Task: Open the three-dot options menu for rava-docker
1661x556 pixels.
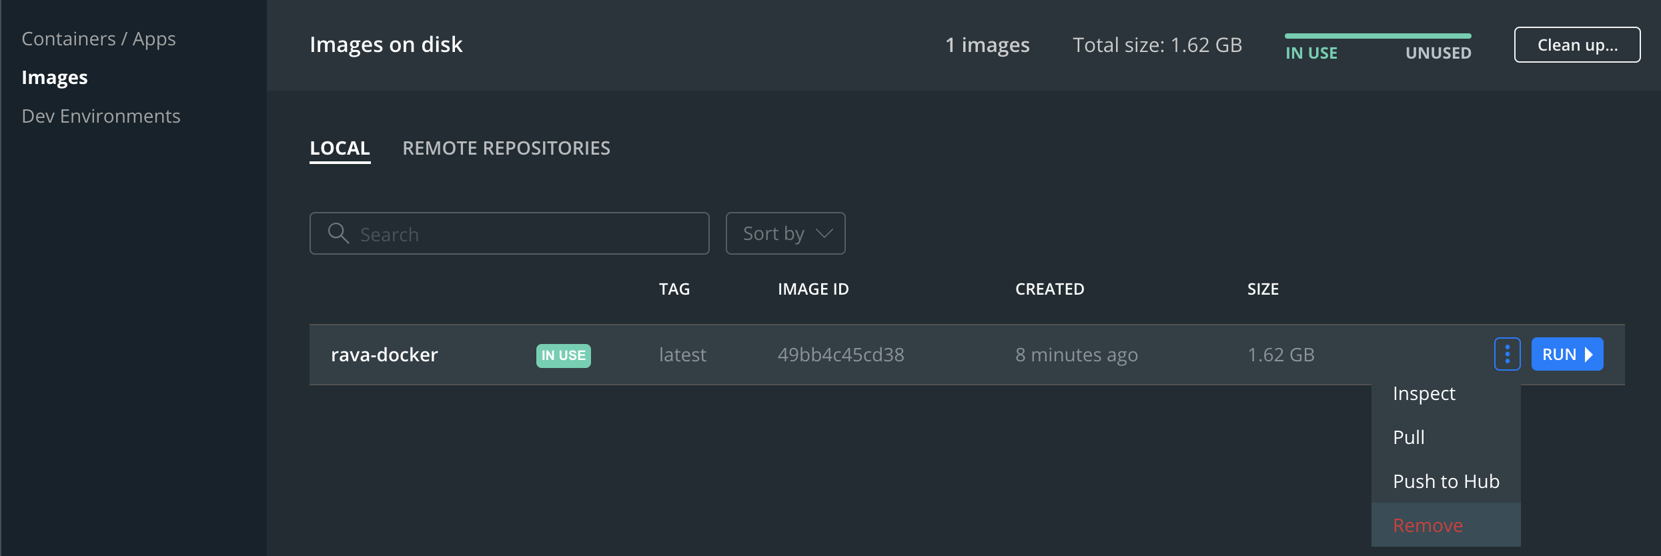Action: click(1507, 353)
